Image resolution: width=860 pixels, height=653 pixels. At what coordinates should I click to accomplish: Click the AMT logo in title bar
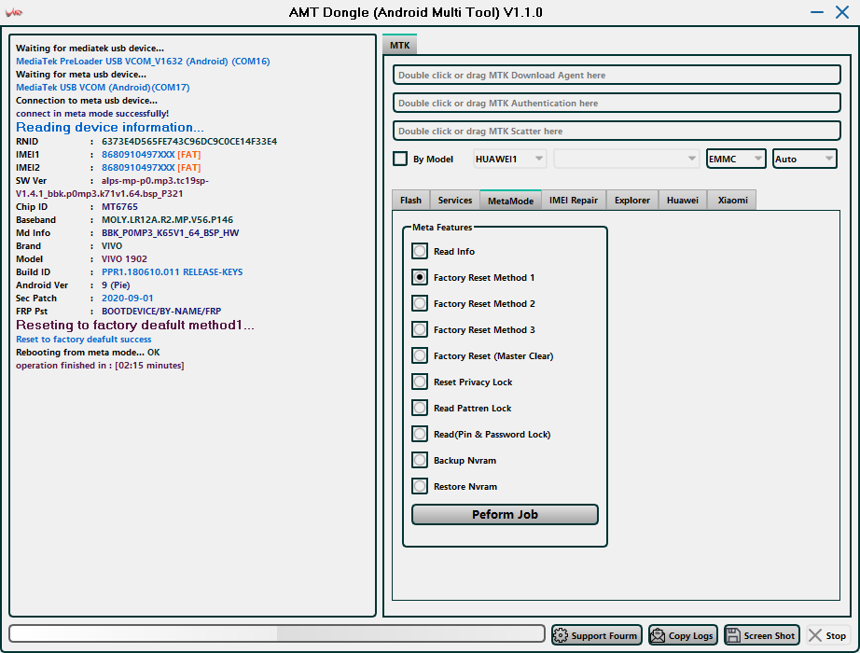tap(15, 12)
